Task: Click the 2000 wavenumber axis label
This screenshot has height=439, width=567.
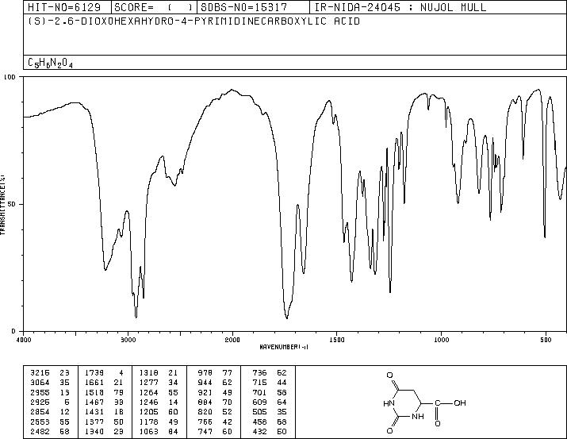Action: [232, 340]
